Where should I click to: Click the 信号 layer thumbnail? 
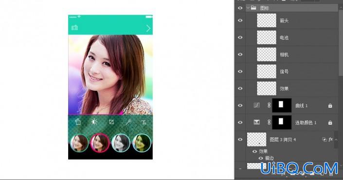[x=267, y=71]
